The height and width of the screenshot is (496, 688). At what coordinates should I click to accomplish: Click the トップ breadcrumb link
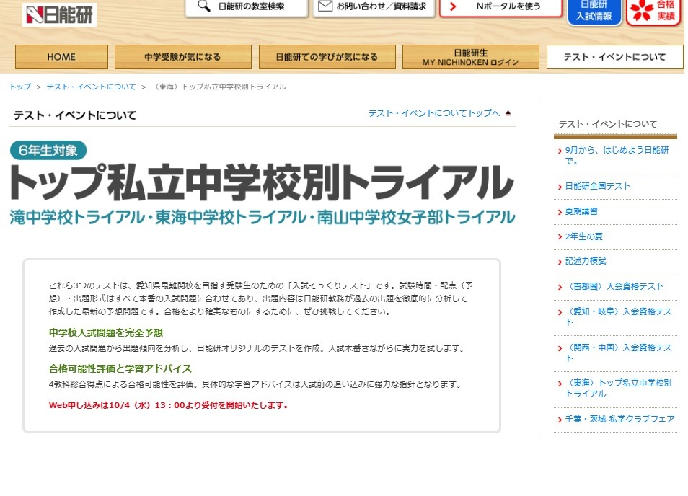click(x=19, y=86)
